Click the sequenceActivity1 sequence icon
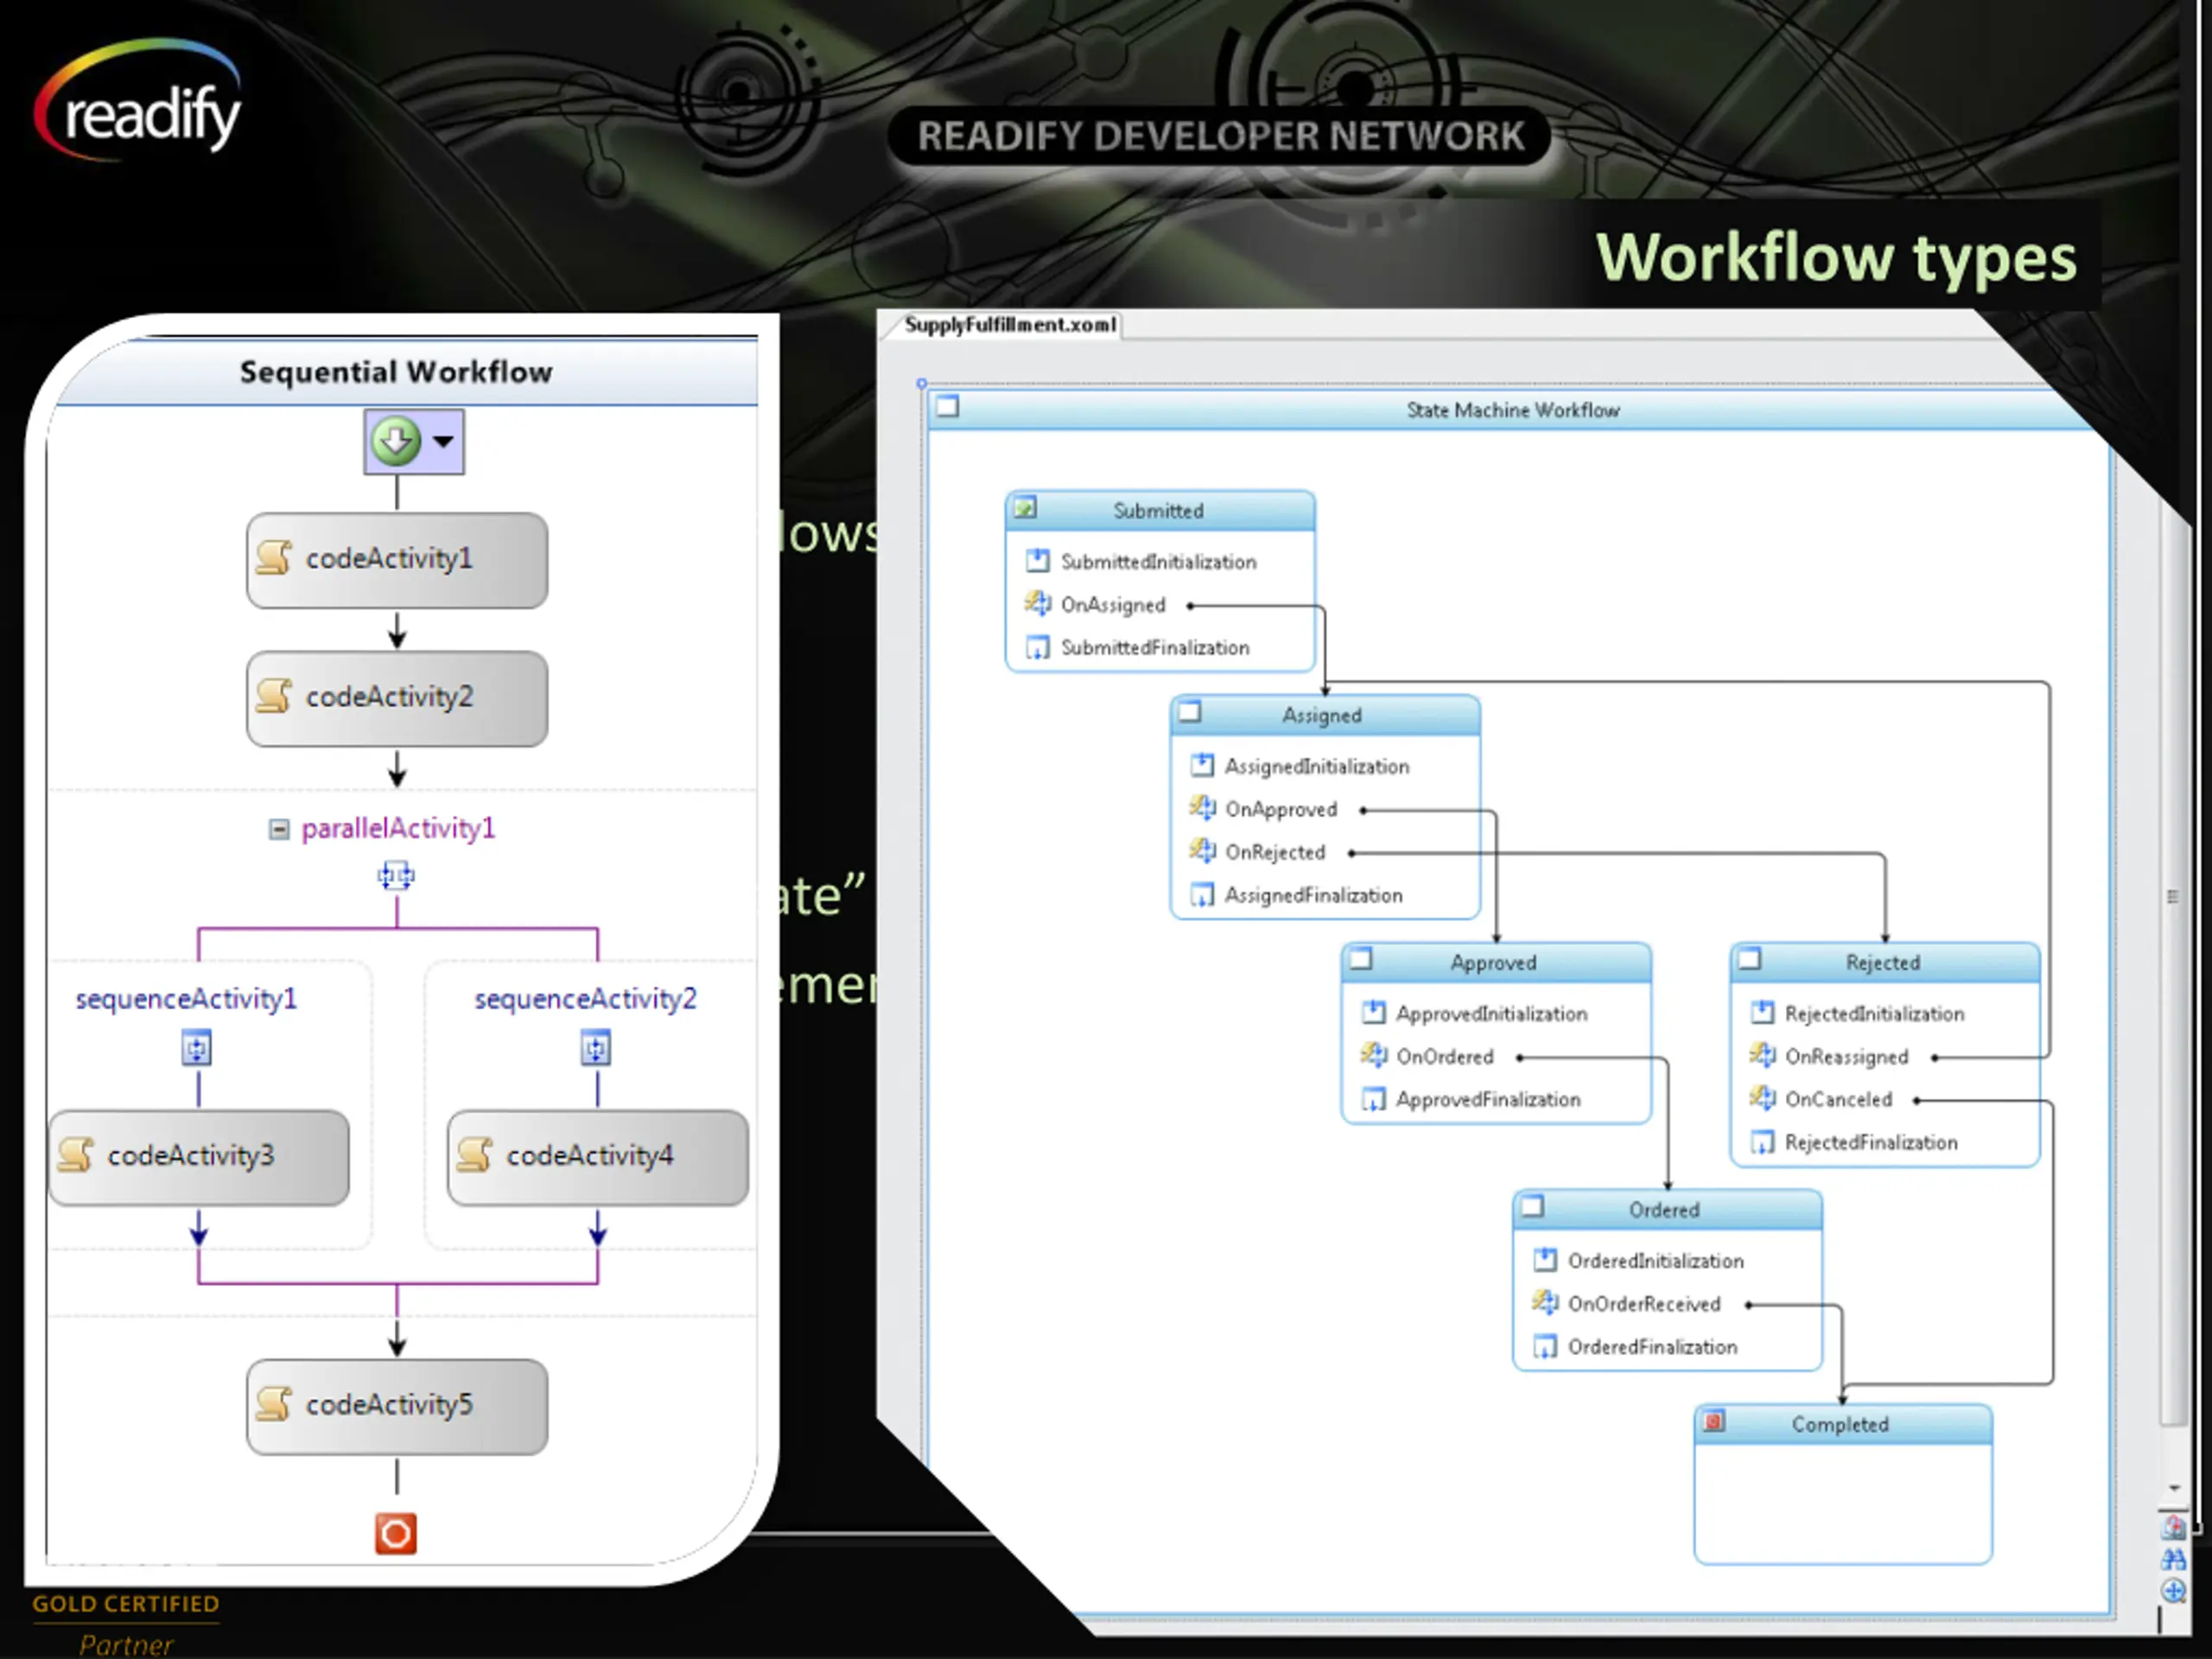 pyautogui.click(x=197, y=1049)
